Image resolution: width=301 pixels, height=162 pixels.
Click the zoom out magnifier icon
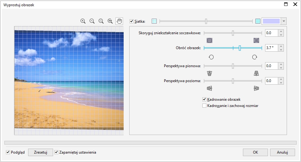point(92,21)
